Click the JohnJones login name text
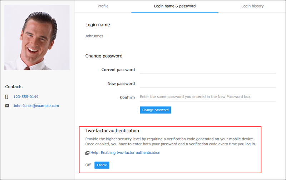This screenshot has height=180, width=286. 94,36
